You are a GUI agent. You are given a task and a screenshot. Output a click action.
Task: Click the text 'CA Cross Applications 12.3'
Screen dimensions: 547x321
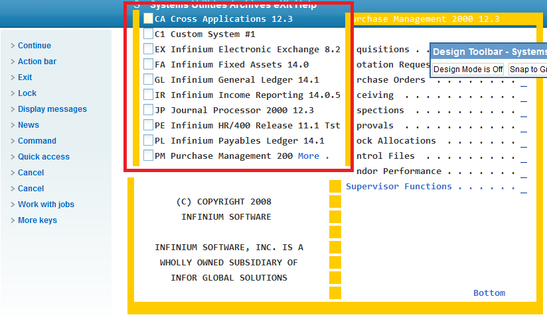[224, 19]
